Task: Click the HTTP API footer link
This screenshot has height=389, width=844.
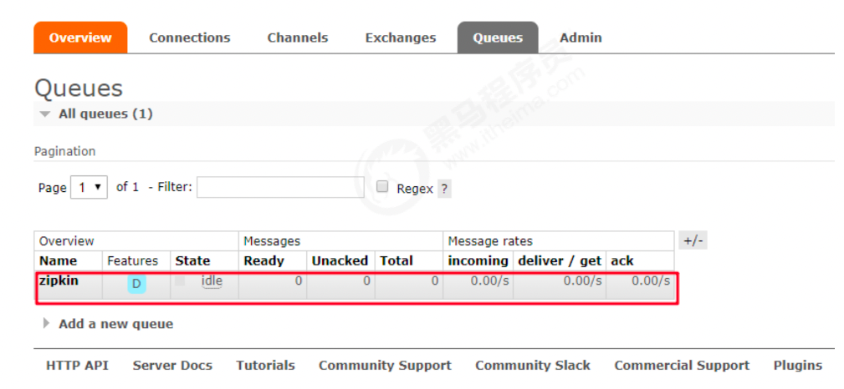Action: [x=77, y=365]
